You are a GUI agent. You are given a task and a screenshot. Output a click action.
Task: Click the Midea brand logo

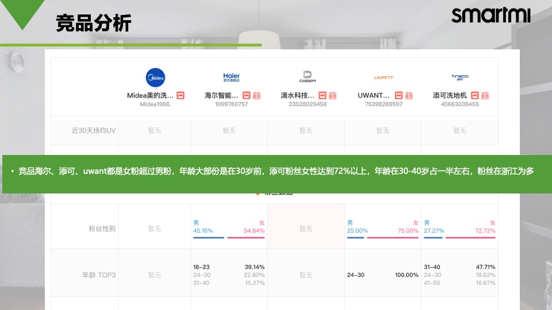point(155,77)
